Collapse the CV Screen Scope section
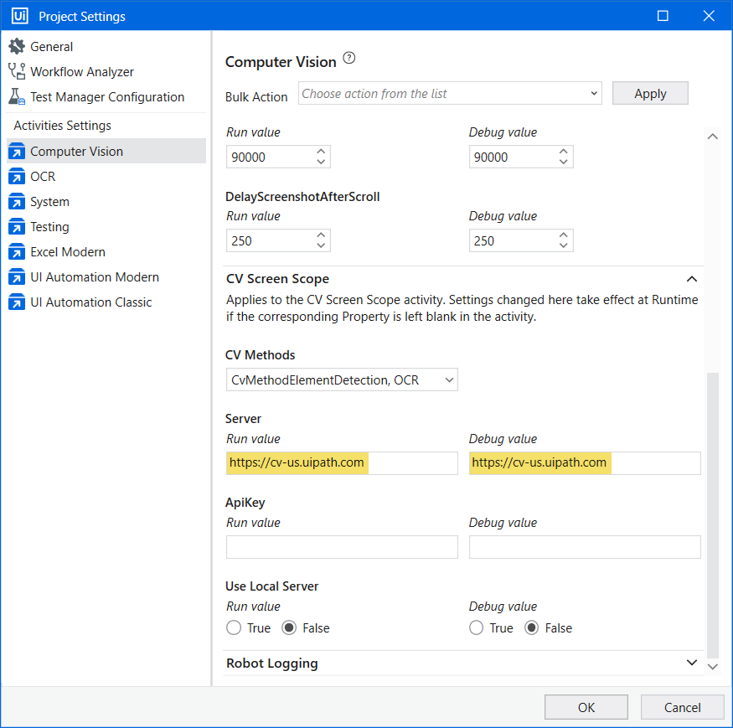This screenshot has height=728, width=733. coord(691,279)
